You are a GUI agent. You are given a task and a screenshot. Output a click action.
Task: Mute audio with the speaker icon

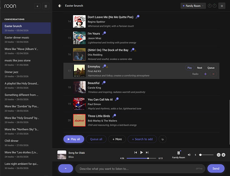coord(189,155)
